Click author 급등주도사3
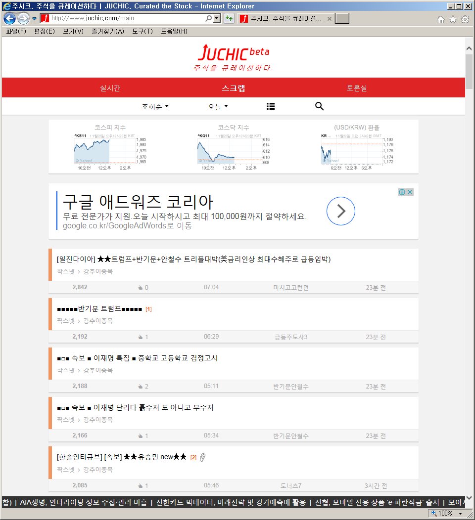Viewport: 475px width, 520px height. pyautogui.click(x=291, y=337)
